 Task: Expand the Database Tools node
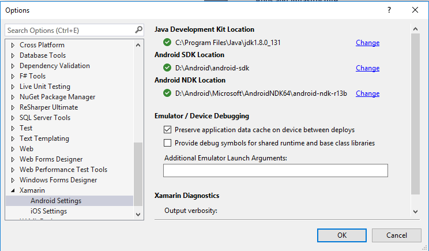click(13, 55)
